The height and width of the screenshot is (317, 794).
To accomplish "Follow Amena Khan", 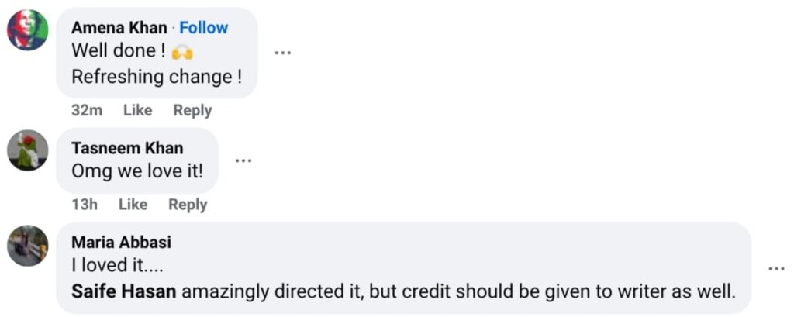I will tap(204, 28).
